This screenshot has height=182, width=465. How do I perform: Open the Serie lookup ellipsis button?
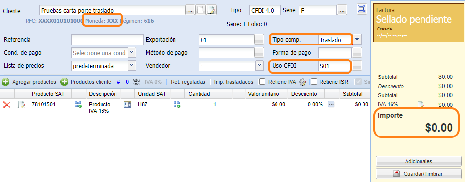tap(342, 10)
